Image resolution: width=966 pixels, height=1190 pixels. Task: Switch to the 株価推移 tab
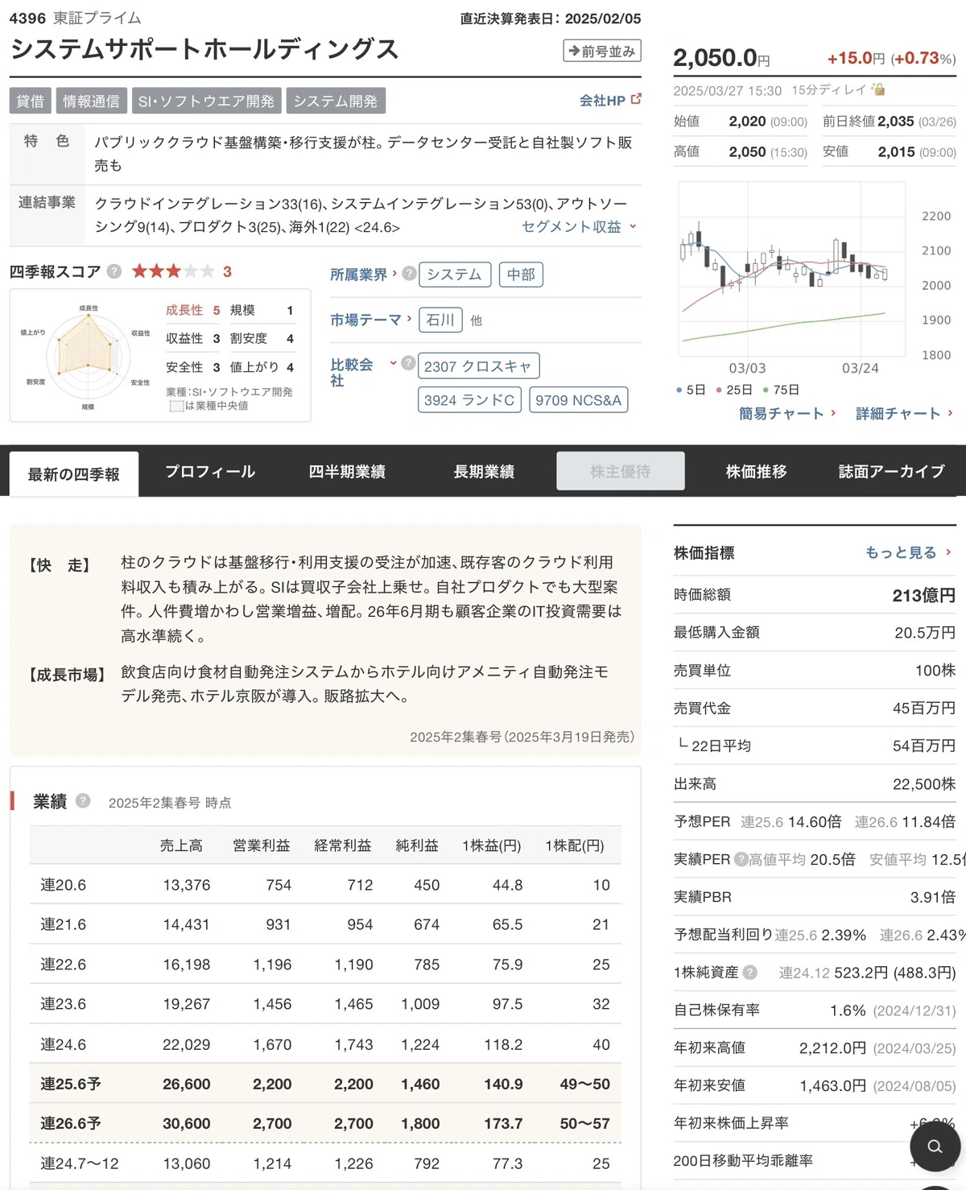tap(757, 472)
